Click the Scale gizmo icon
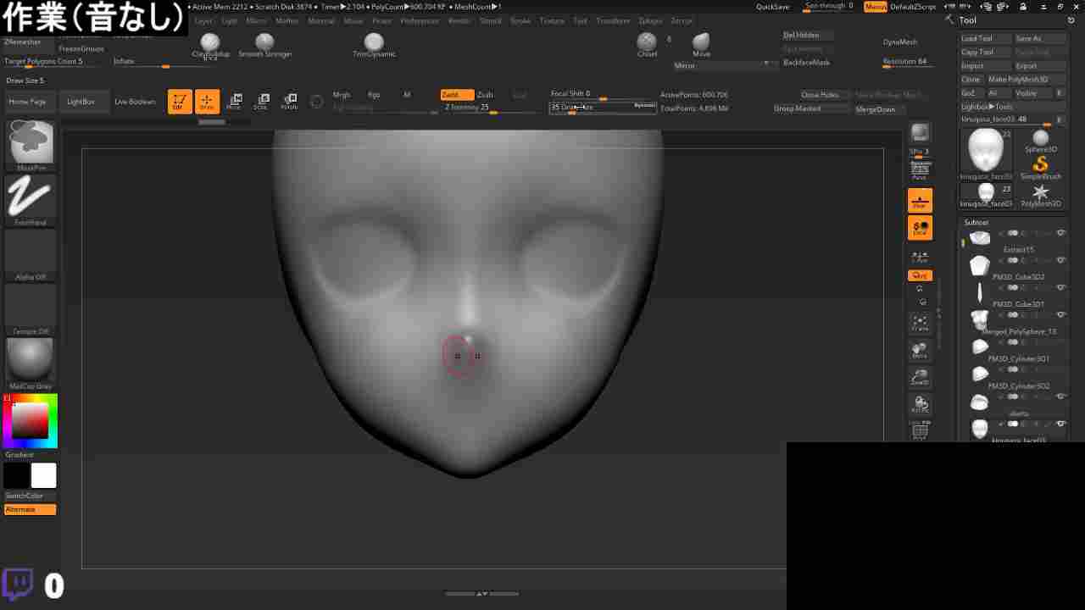1085x610 pixels. 261,102
